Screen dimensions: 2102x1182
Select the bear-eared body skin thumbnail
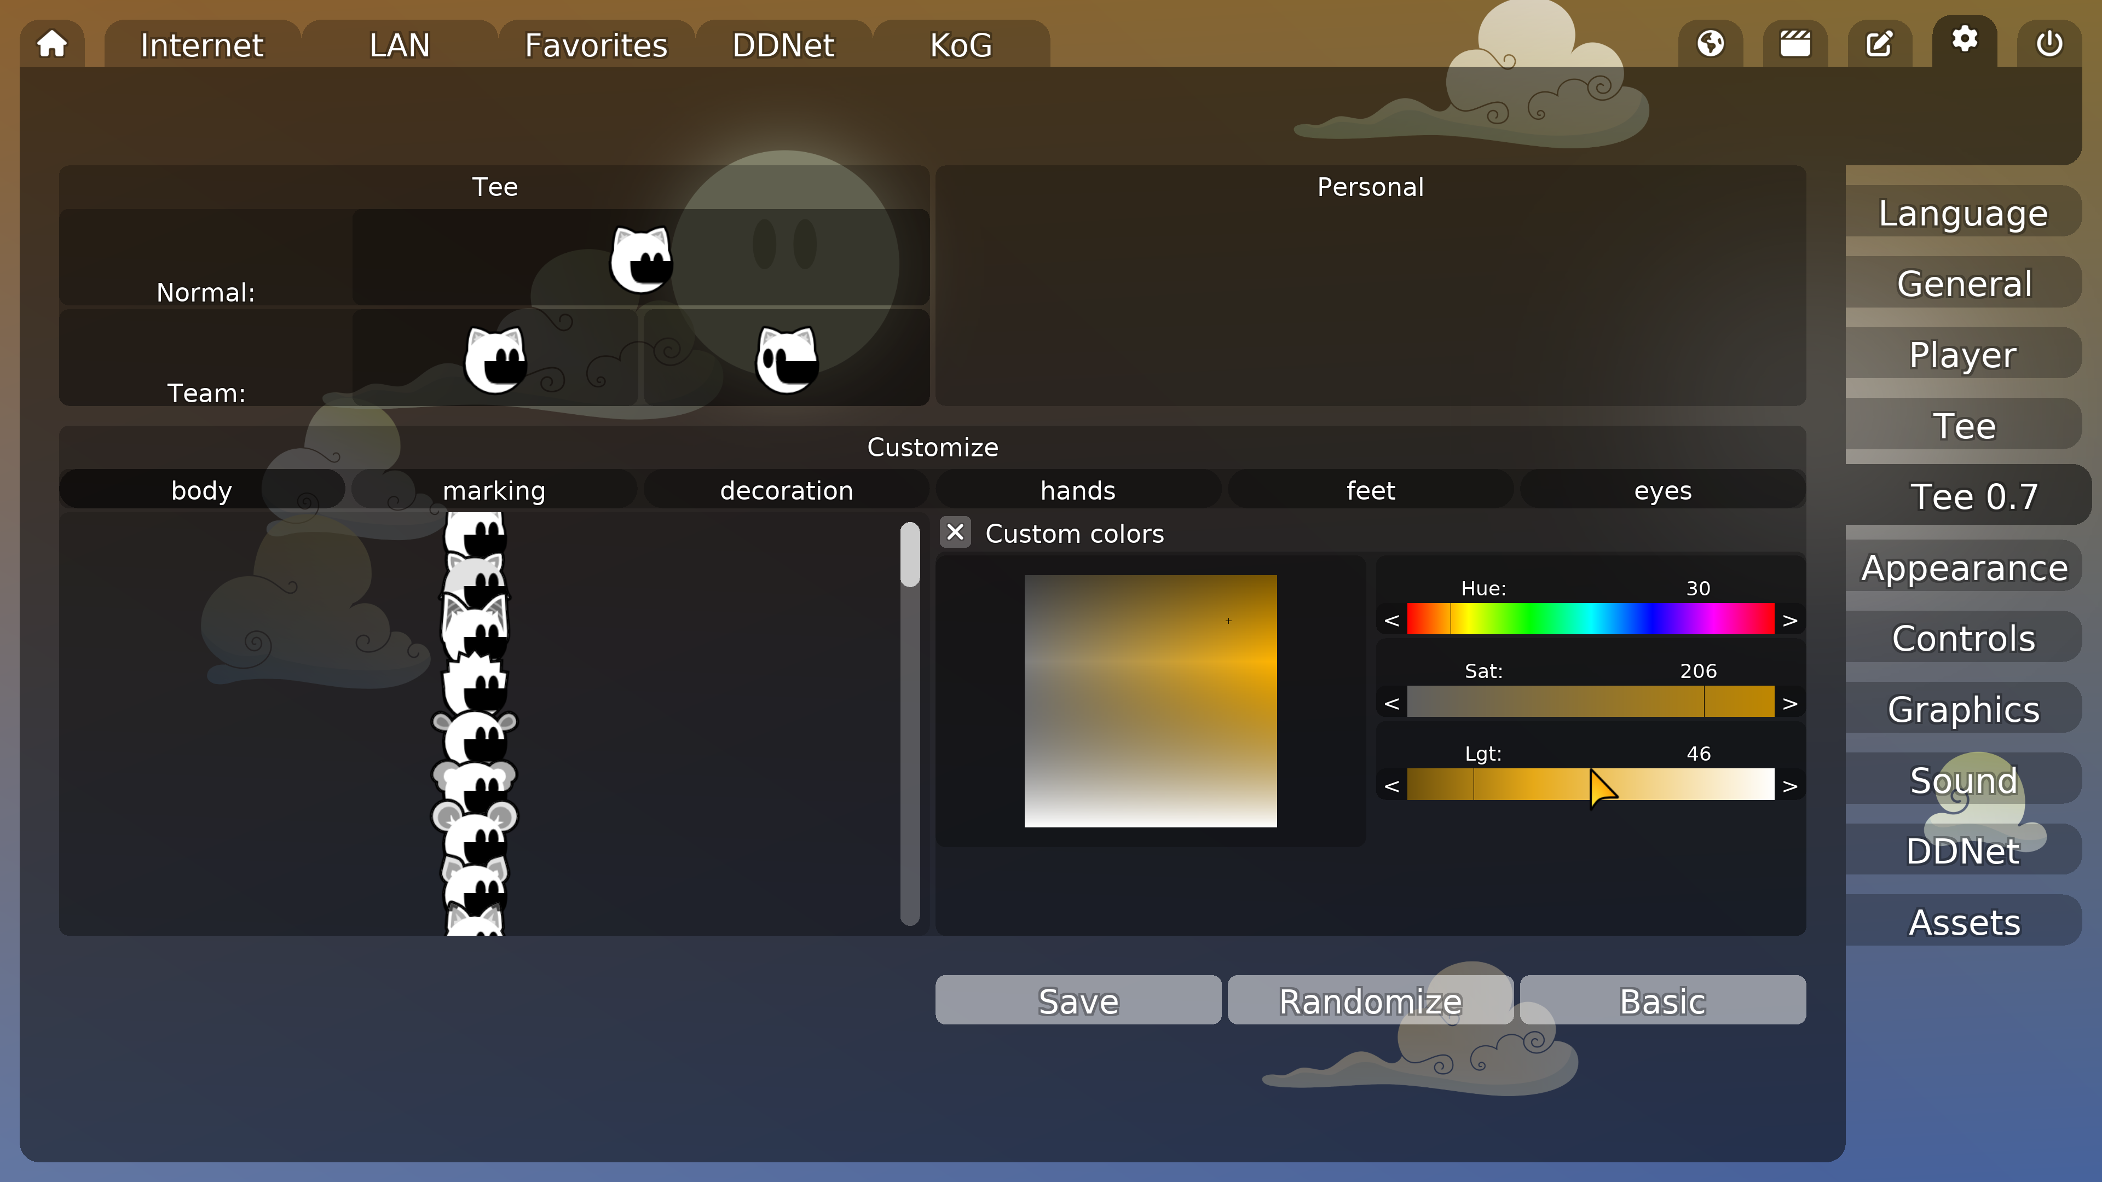tap(476, 734)
